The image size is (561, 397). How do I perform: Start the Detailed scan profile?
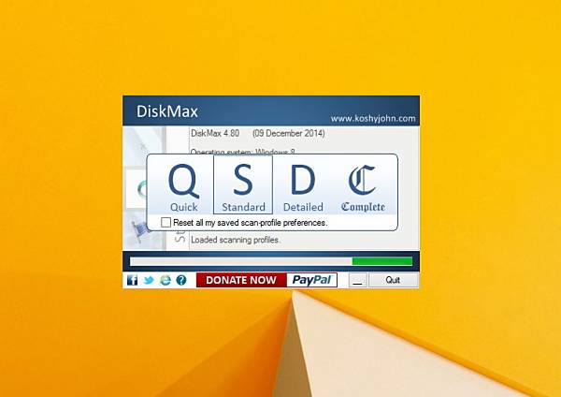pos(303,185)
